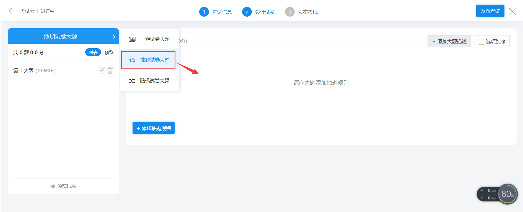Click the 发布考试 button
This screenshot has width=523, height=212.
point(490,11)
